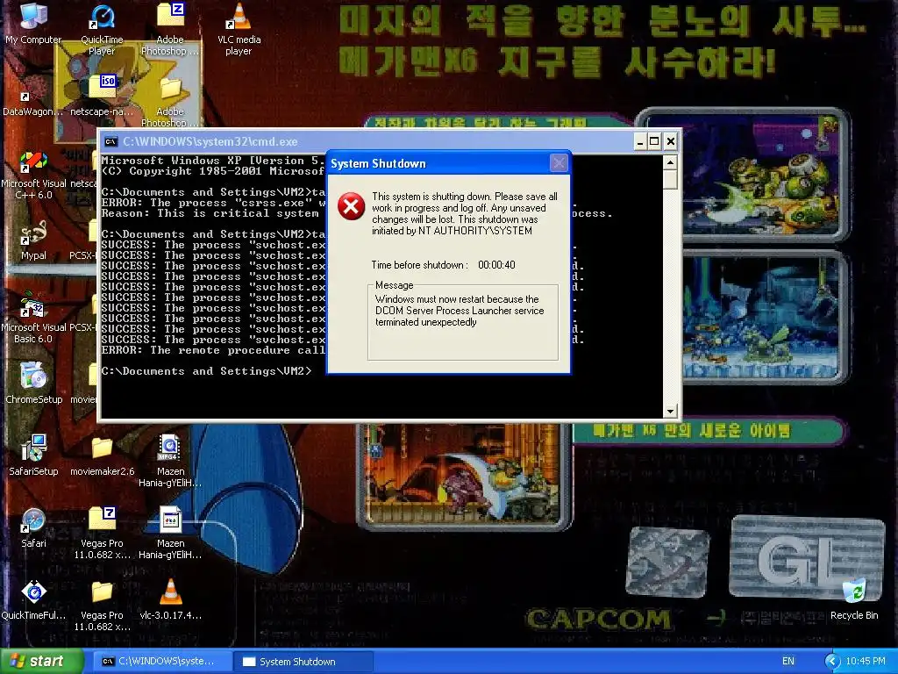Close the cmd.exe window
The height and width of the screenshot is (674, 898).
[x=671, y=141]
